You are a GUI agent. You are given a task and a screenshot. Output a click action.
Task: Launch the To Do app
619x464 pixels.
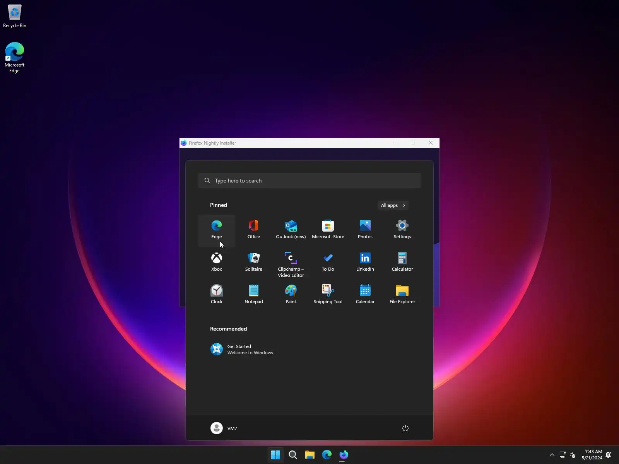pos(328,263)
